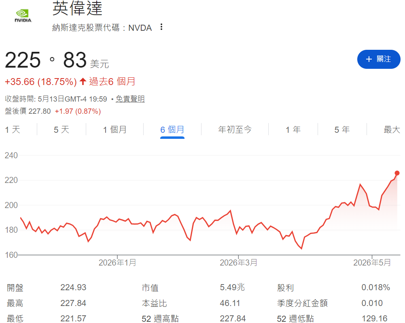The height and width of the screenshot is (323, 405).
Task: Click the 2026年5月 axis label
Action: [372, 263]
